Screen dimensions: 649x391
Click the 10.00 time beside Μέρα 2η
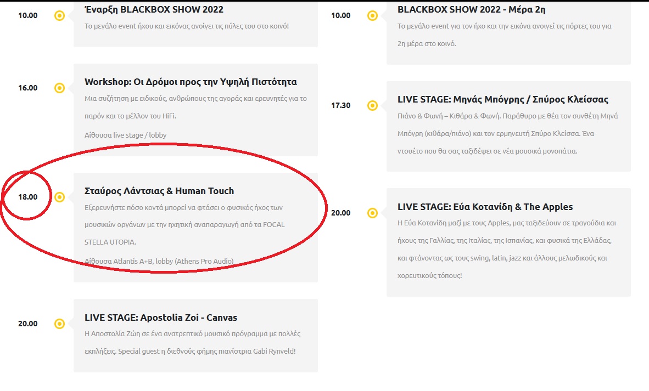click(x=340, y=15)
